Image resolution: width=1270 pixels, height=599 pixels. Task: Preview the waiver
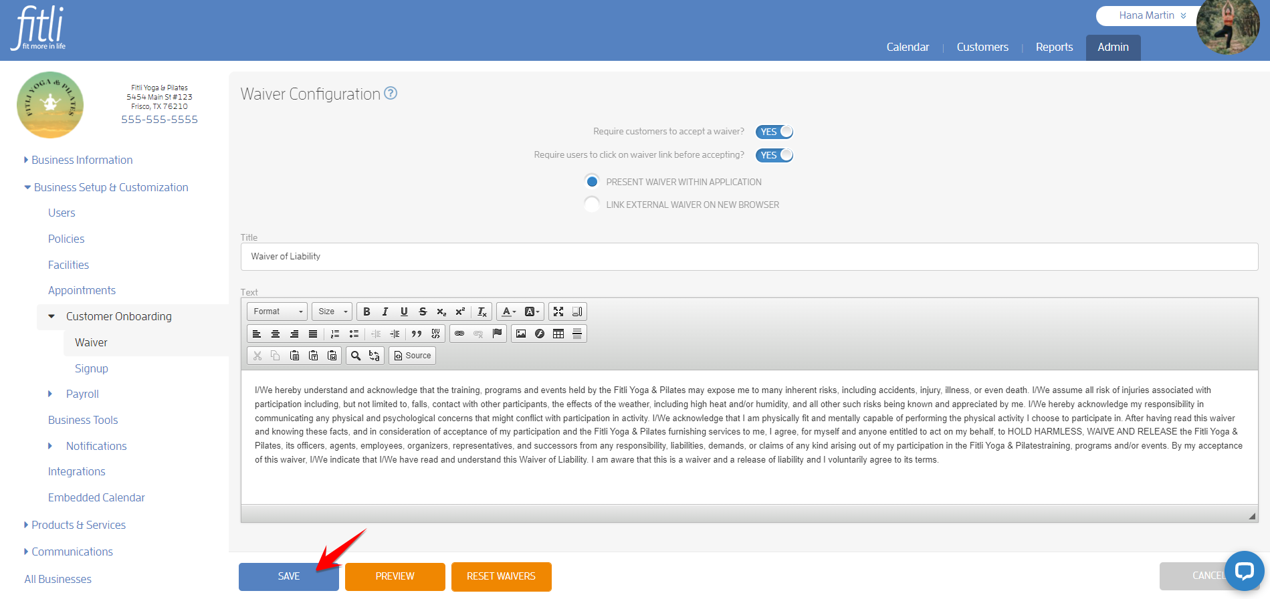[395, 576]
